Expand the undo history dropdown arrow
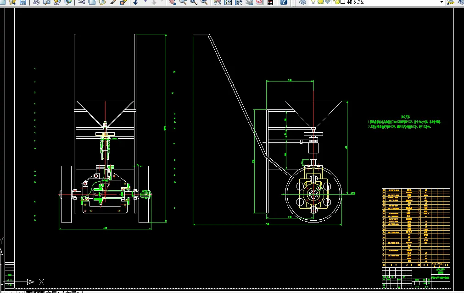Viewport: 464px width, 293px height. pos(145,2)
